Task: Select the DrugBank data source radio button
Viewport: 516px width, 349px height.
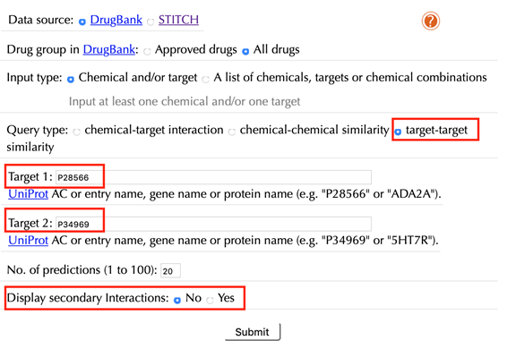Action: click(x=82, y=22)
